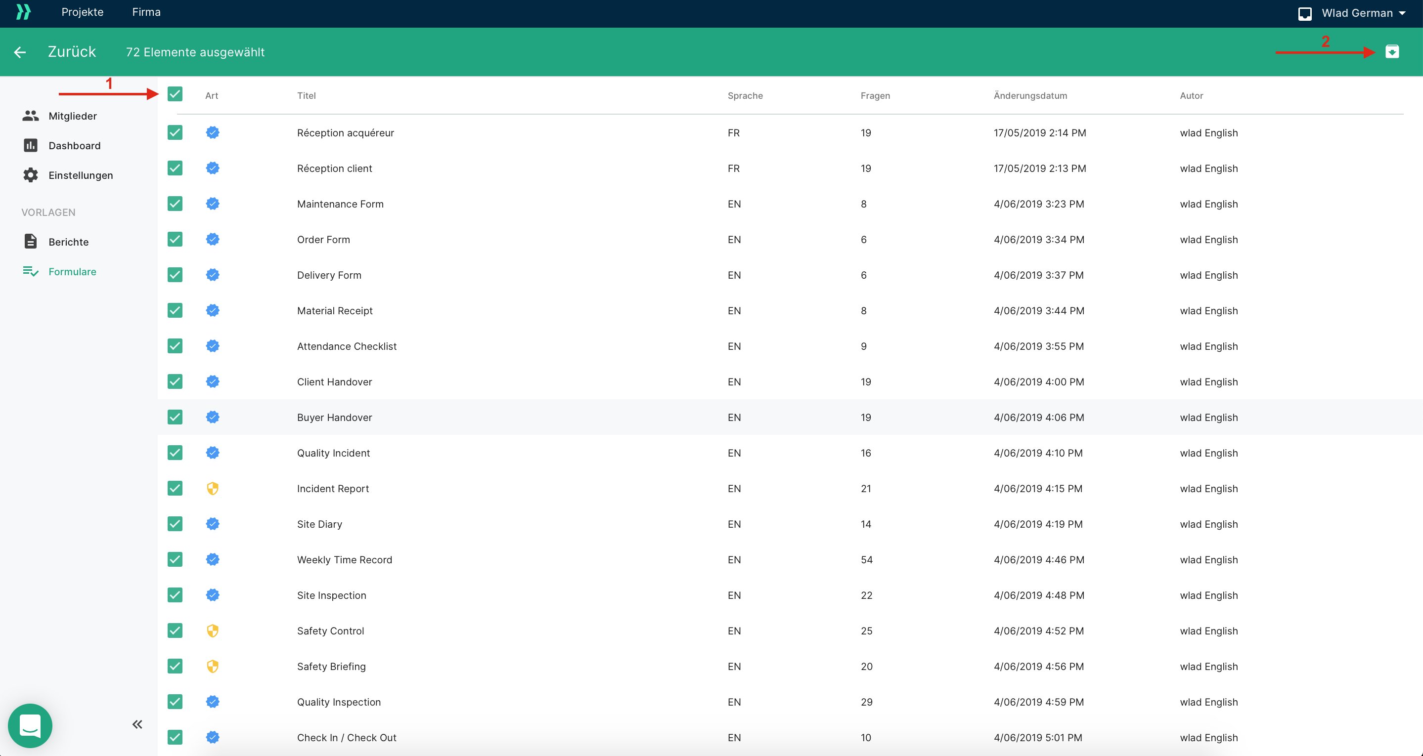1423x756 pixels.
Task: Click the blue badge icon for Delivery Form
Action: coord(213,274)
